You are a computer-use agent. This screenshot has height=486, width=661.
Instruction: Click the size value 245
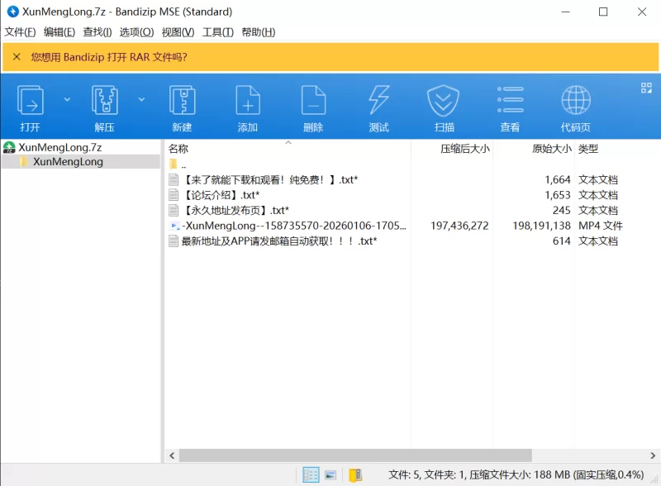[x=562, y=211]
